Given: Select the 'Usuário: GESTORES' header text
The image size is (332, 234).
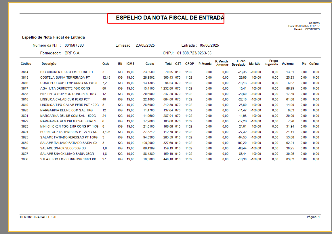Looking at the screenshot, I should [x=307, y=29].
